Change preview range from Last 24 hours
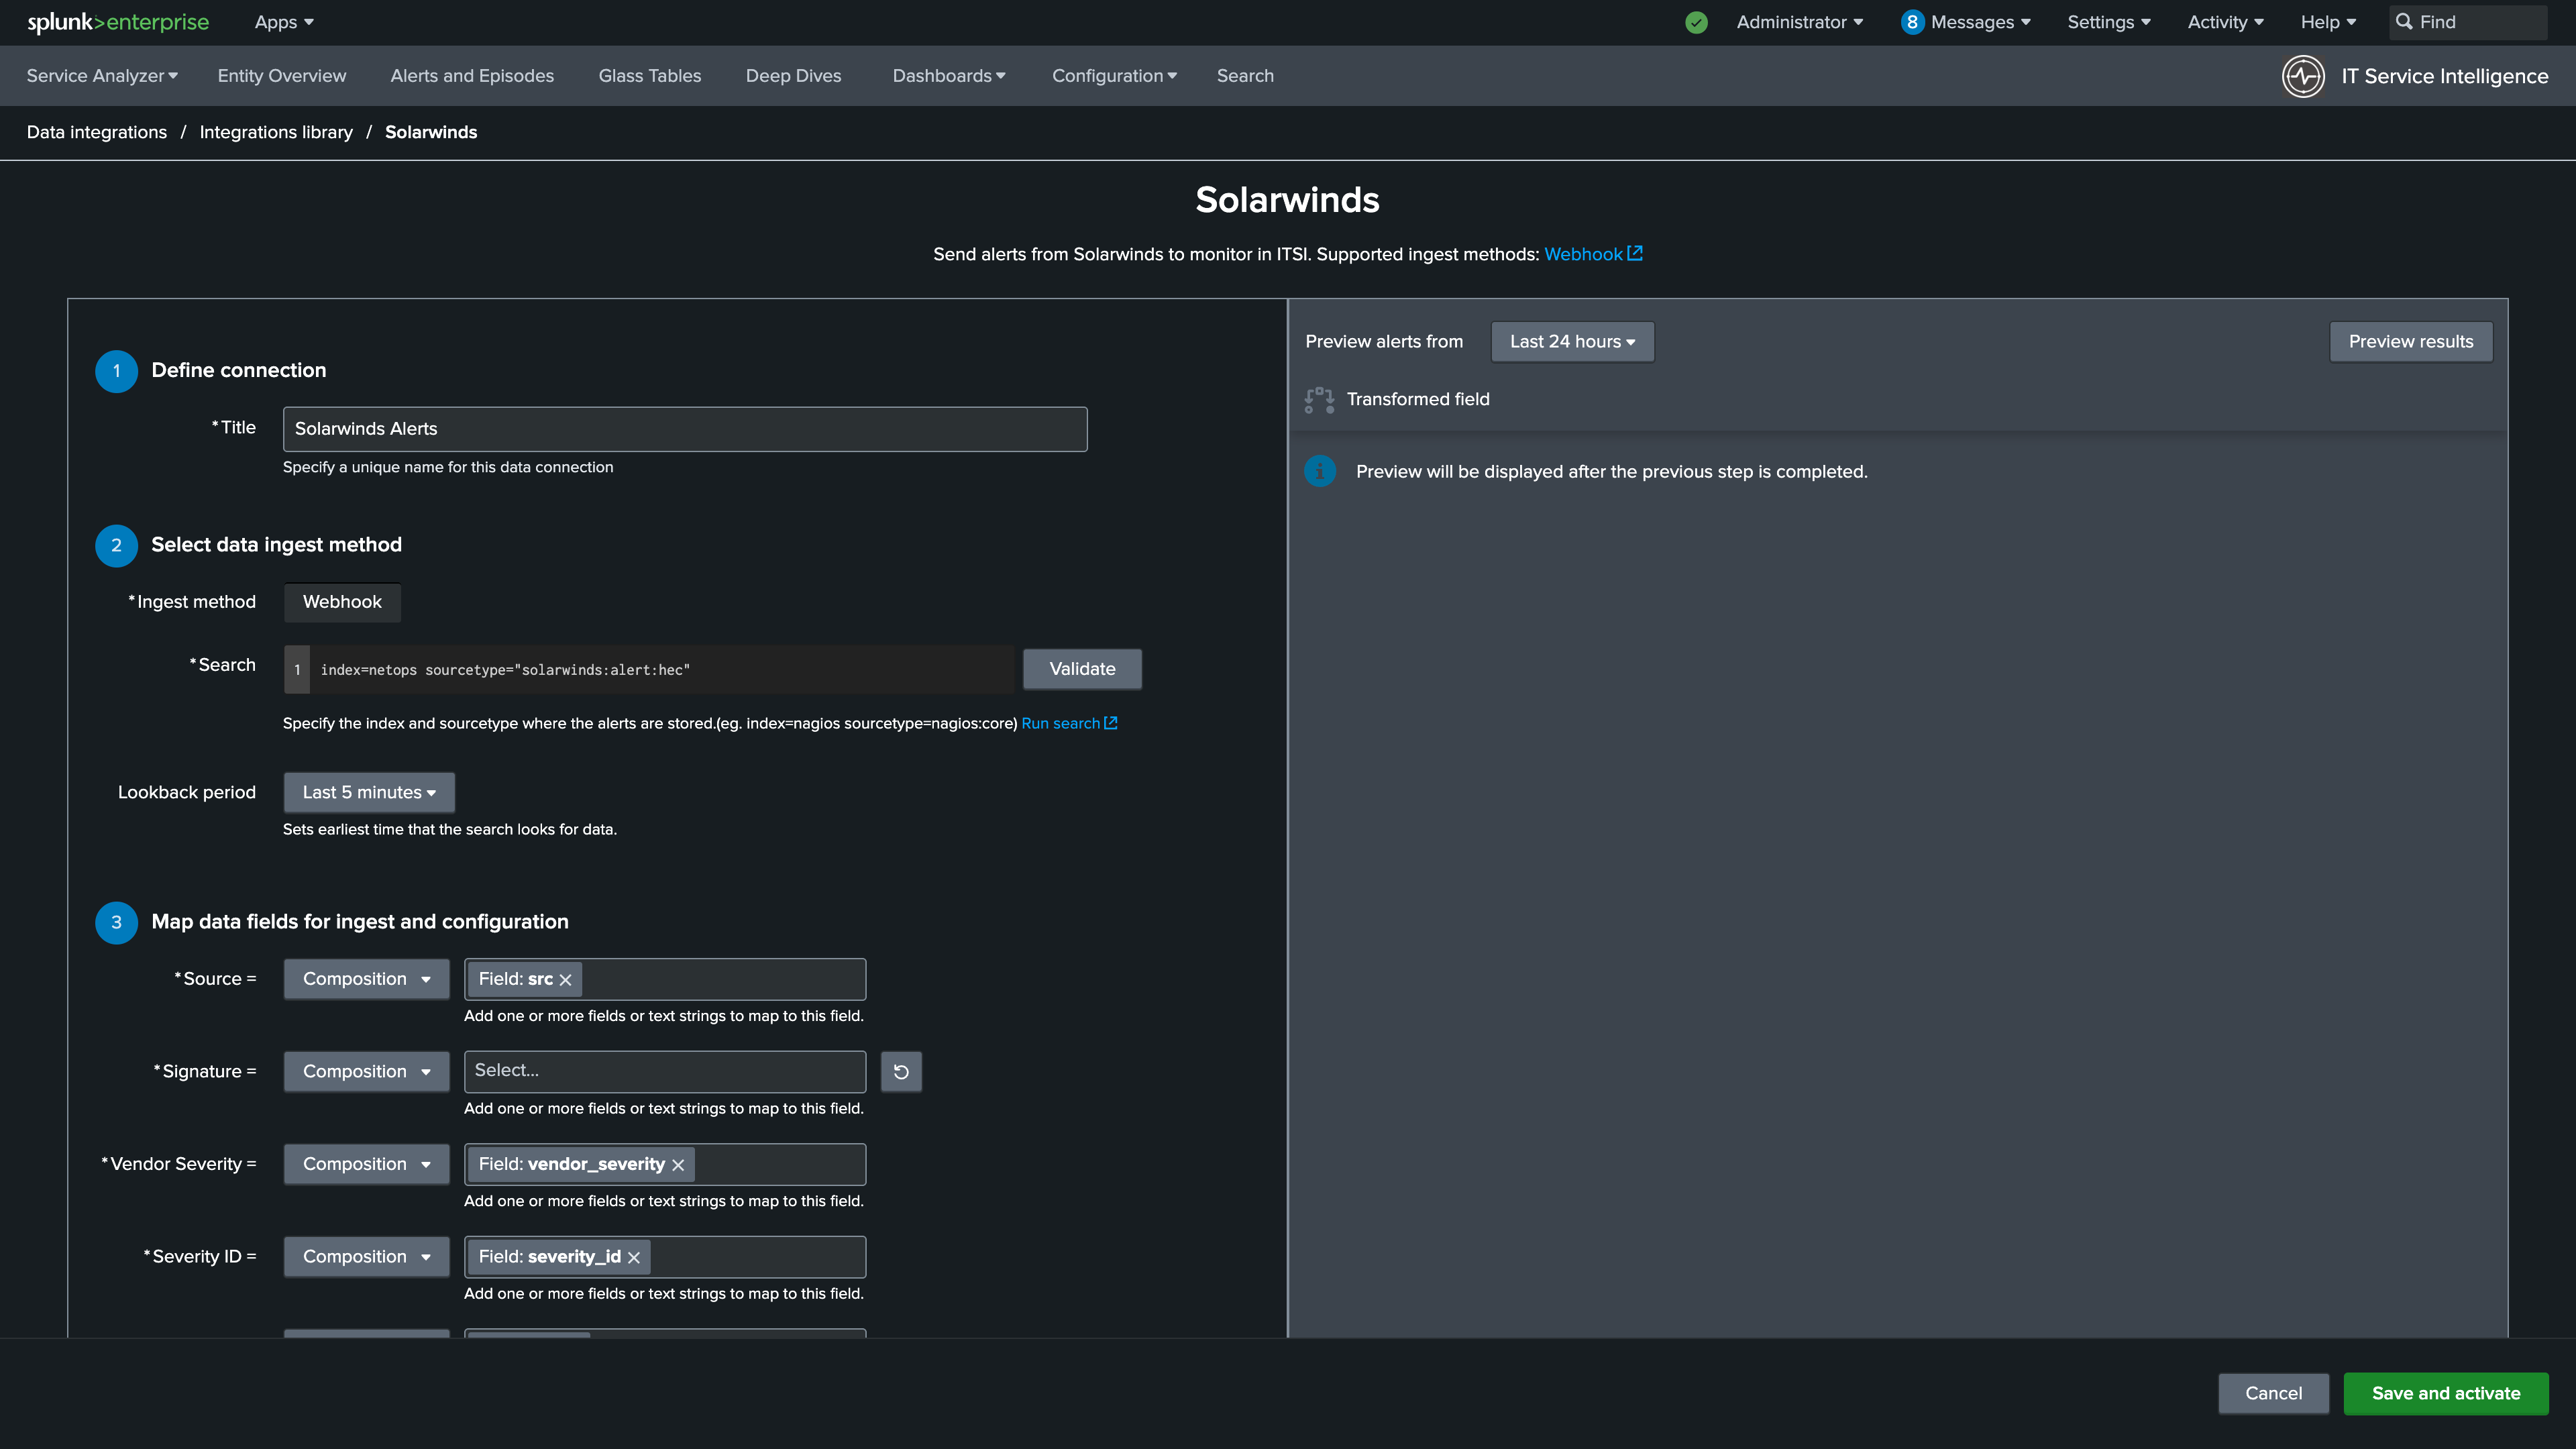This screenshot has height=1449, width=2576. tap(1572, 341)
